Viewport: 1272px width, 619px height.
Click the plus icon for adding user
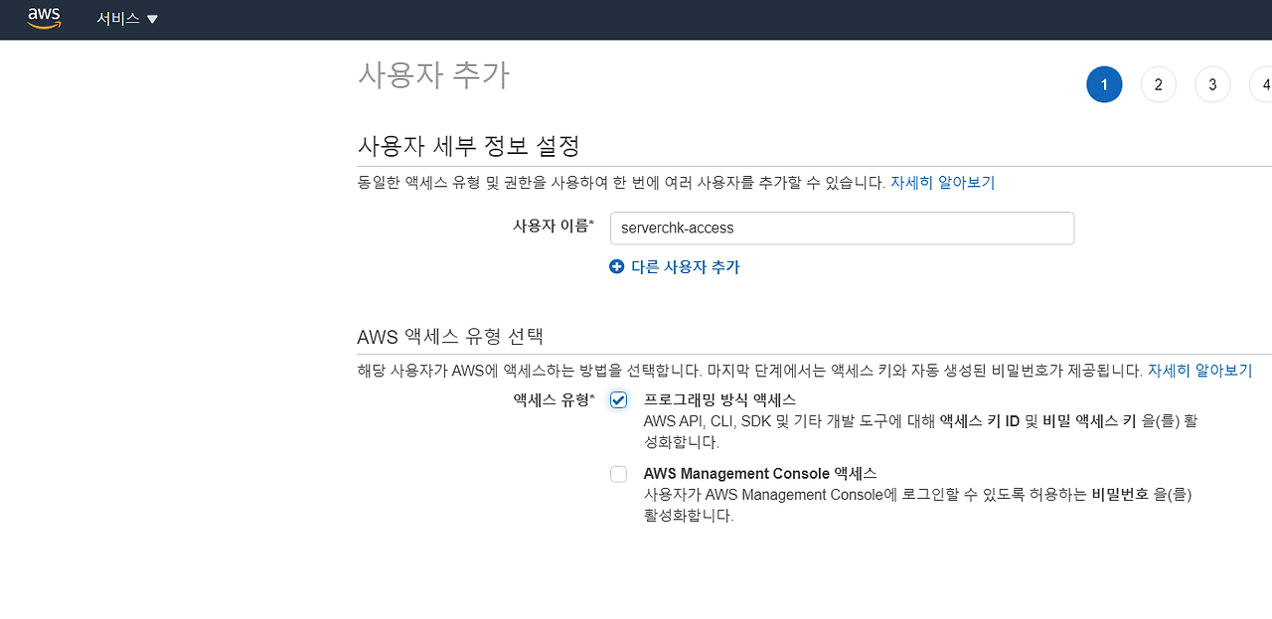pyautogui.click(x=616, y=266)
